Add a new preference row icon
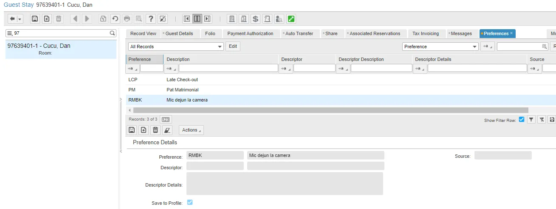This screenshot has height=209, width=556. pos(144,130)
